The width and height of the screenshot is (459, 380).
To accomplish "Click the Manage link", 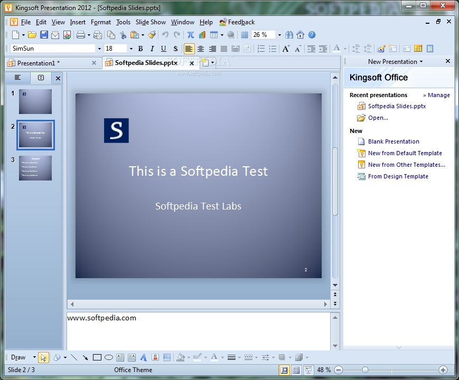I will click(x=436, y=95).
